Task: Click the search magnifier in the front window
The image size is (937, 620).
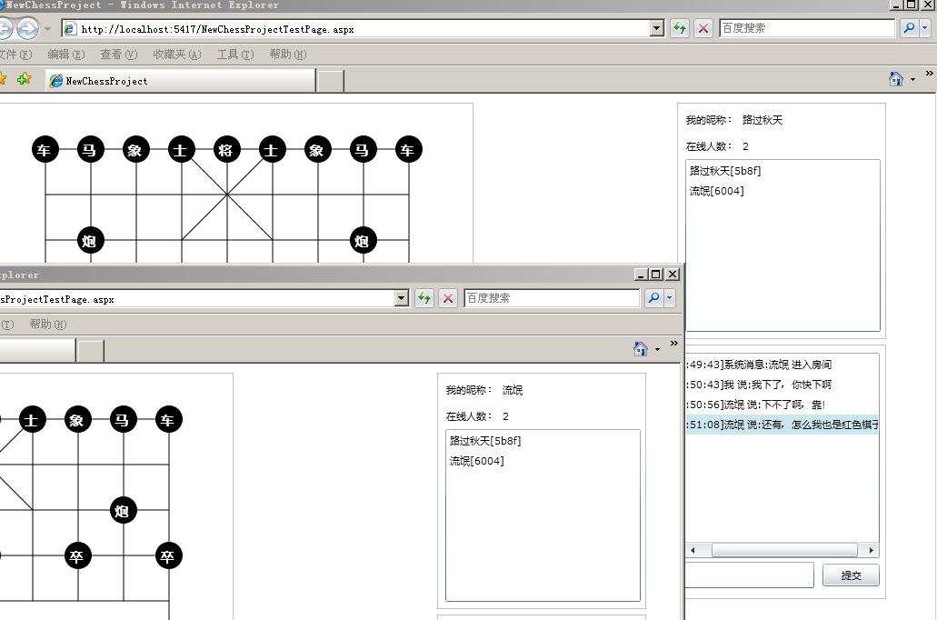Action: [x=653, y=298]
